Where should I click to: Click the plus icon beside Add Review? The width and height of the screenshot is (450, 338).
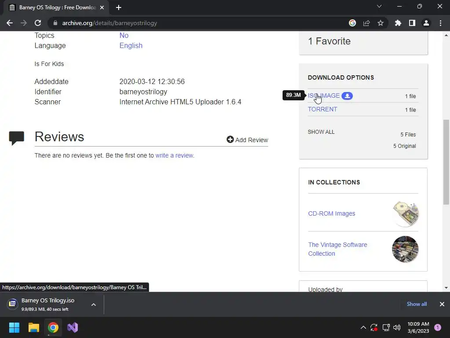click(230, 140)
